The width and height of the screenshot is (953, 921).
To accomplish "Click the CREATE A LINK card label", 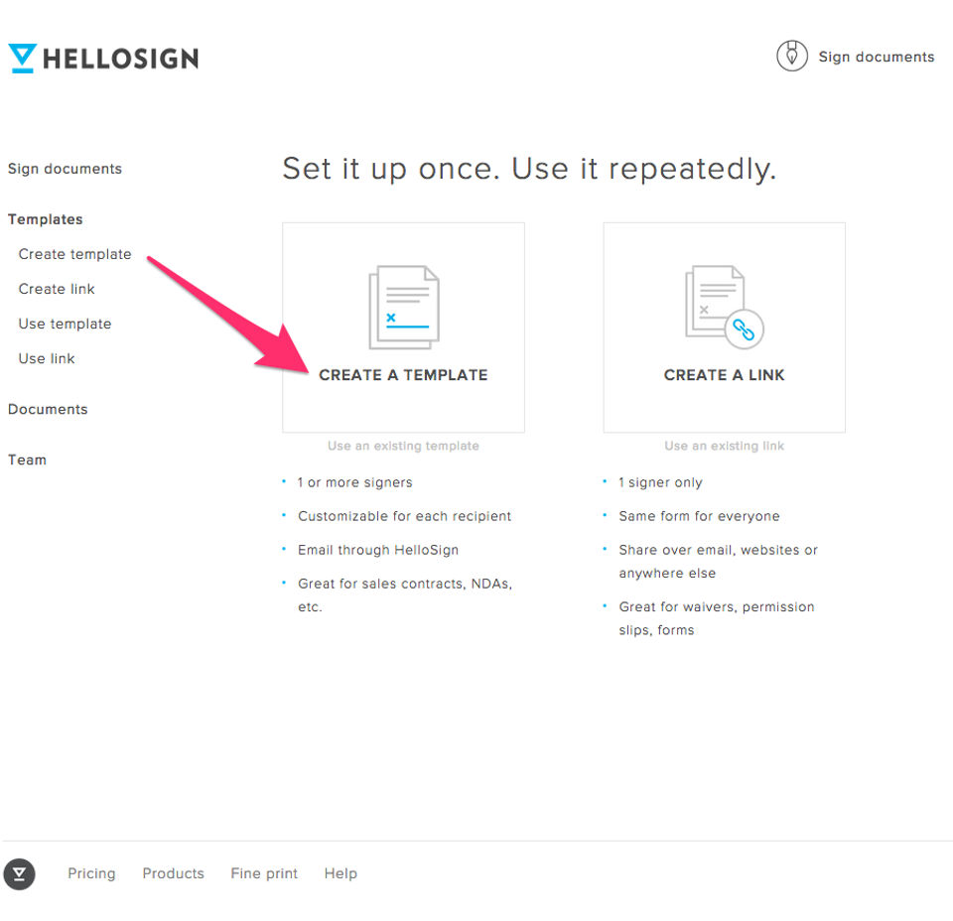I will click(724, 375).
